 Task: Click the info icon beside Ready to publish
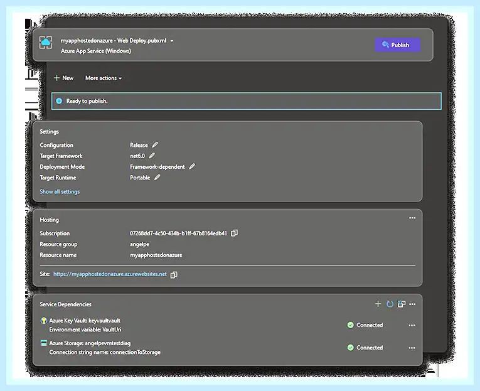coord(59,101)
